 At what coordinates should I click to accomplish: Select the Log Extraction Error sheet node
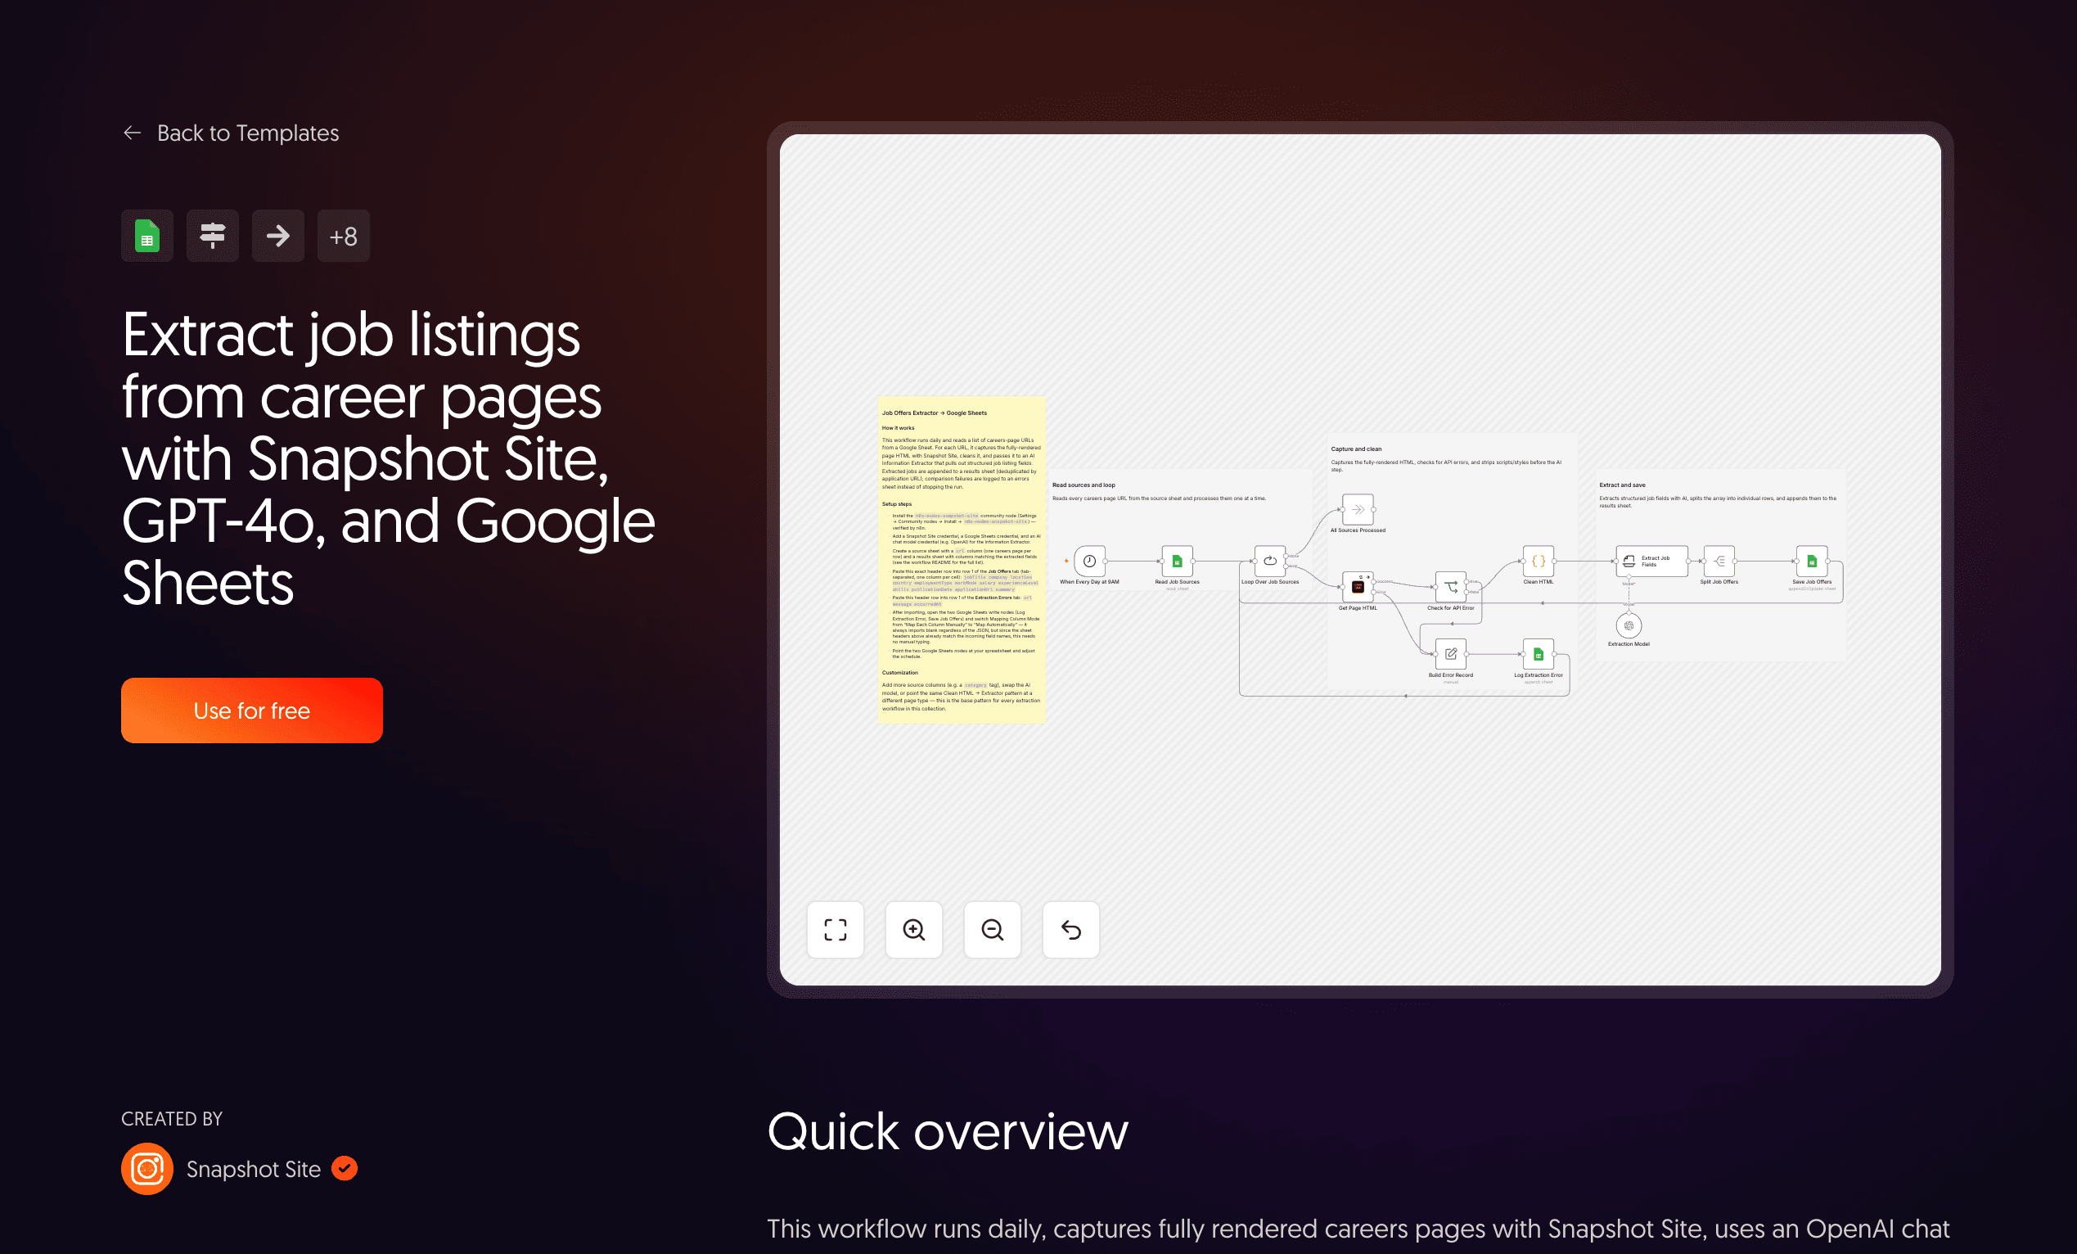point(1539,653)
